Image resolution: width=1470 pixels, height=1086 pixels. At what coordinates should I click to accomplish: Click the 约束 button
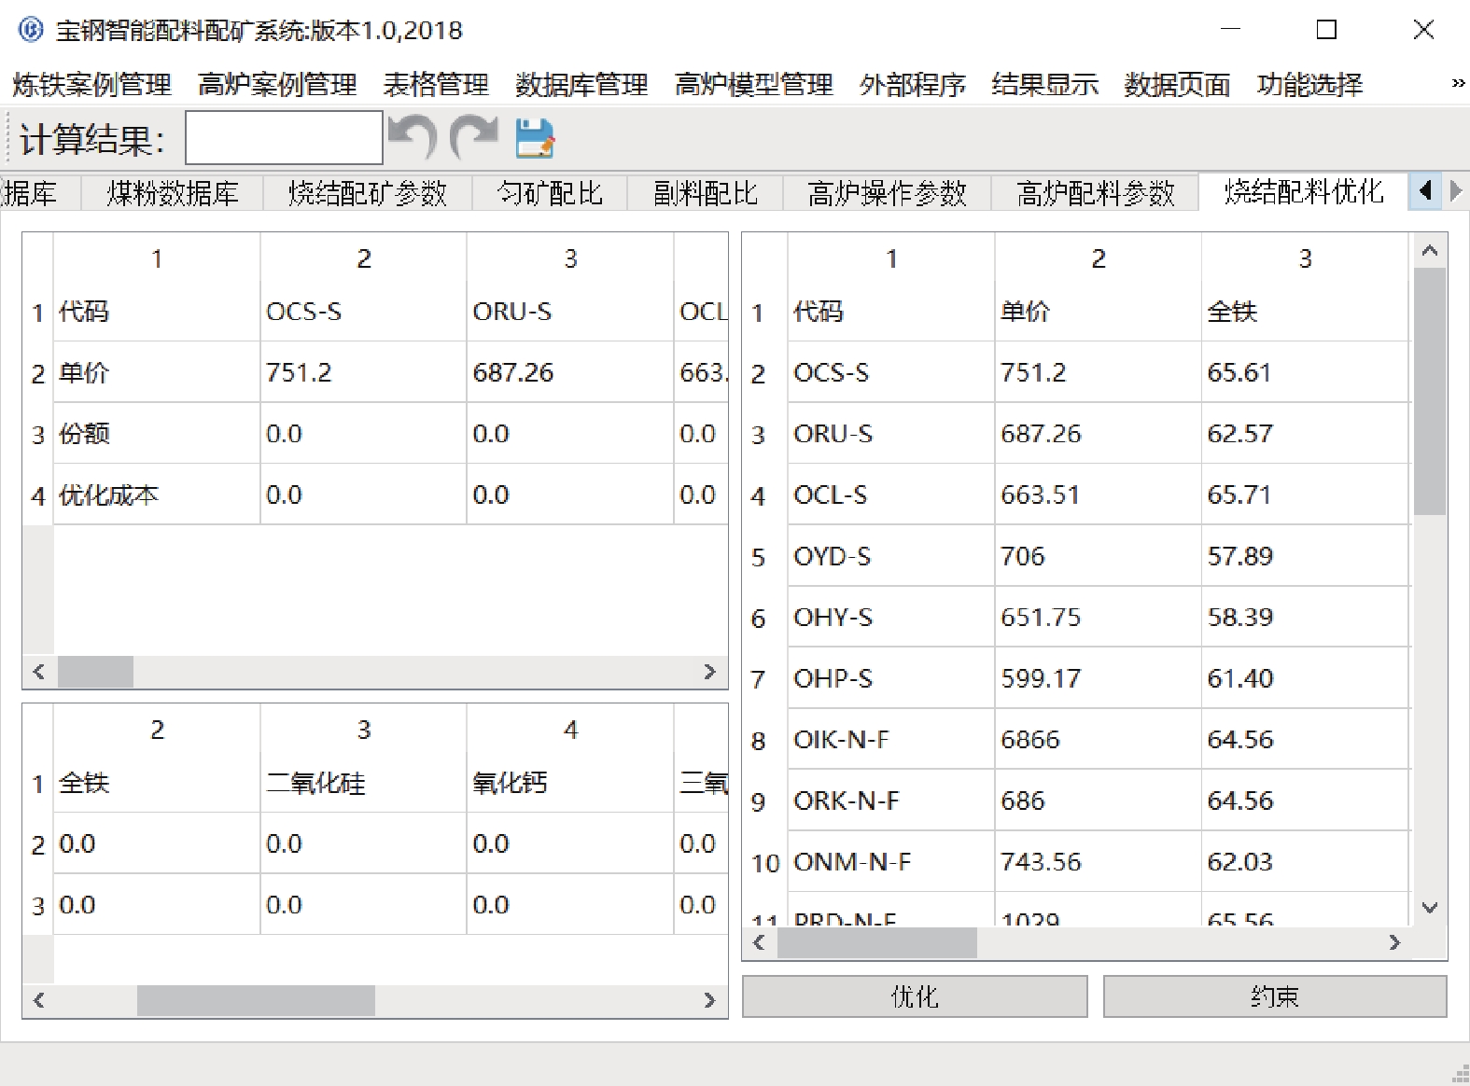1275,996
